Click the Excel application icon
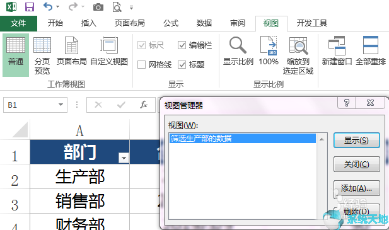 [11, 7]
